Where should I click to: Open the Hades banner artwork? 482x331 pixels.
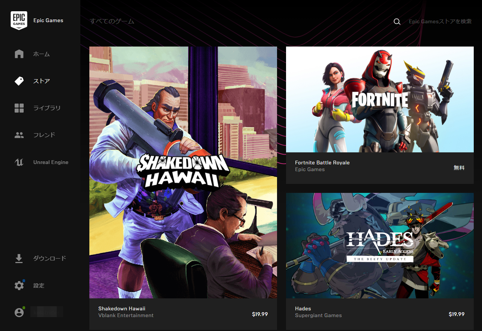click(x=380, y=246)
